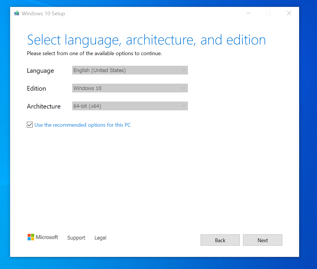Expand the Architecture dropdown chevron arrow

click(x=184, y=106)
